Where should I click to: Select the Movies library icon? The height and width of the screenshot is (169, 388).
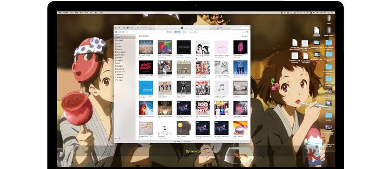(x=120, y=32)
